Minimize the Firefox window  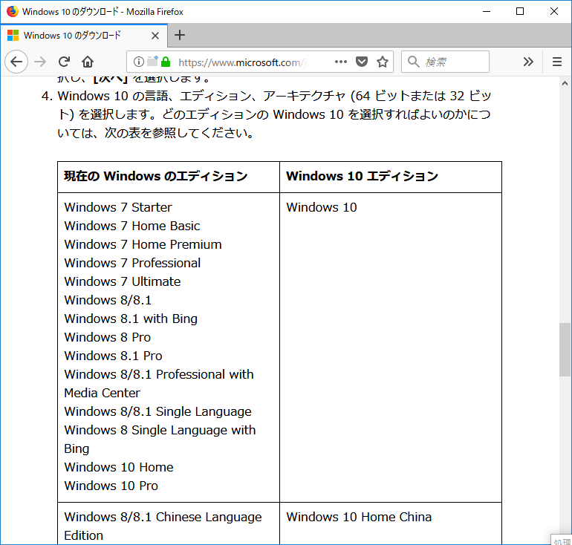(x=487, y=11)
